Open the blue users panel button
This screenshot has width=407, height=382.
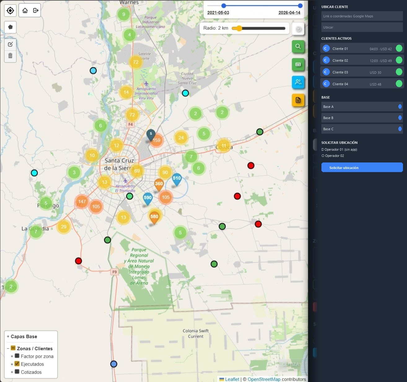[x=298, y=82]
